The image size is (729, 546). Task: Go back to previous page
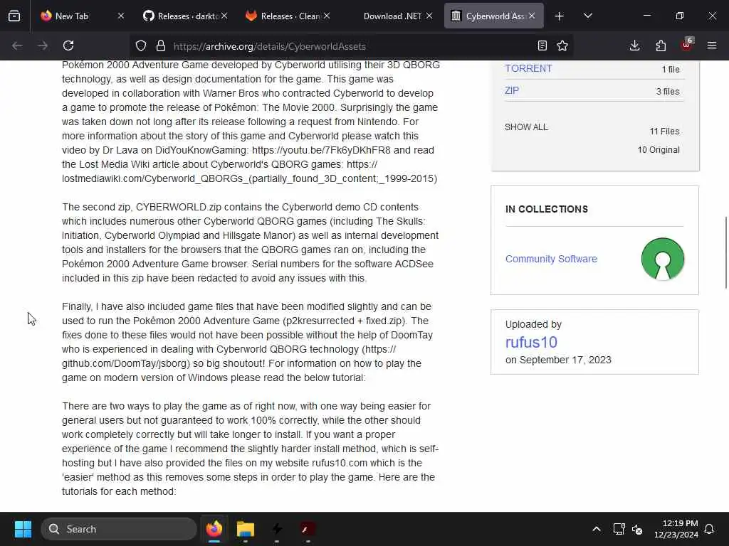tap(17, 45)
